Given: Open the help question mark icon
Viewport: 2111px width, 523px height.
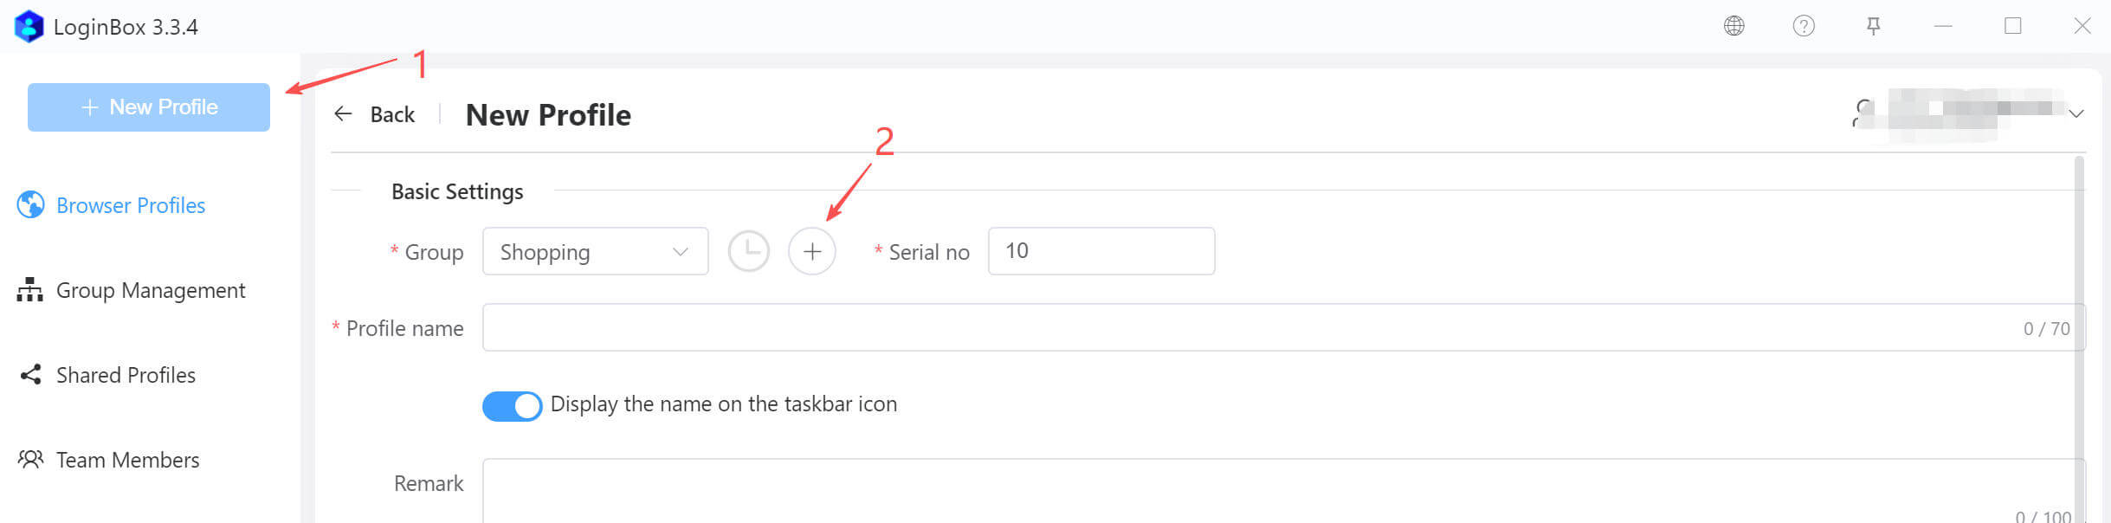Looking at the screenshot, I should 1804,26.
